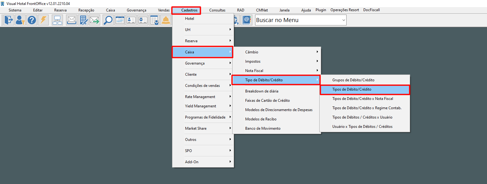Expand the Condições de vendas submenu
This screenshot has height=184, width=487.
pyautogui.click(x=203, y=86)
